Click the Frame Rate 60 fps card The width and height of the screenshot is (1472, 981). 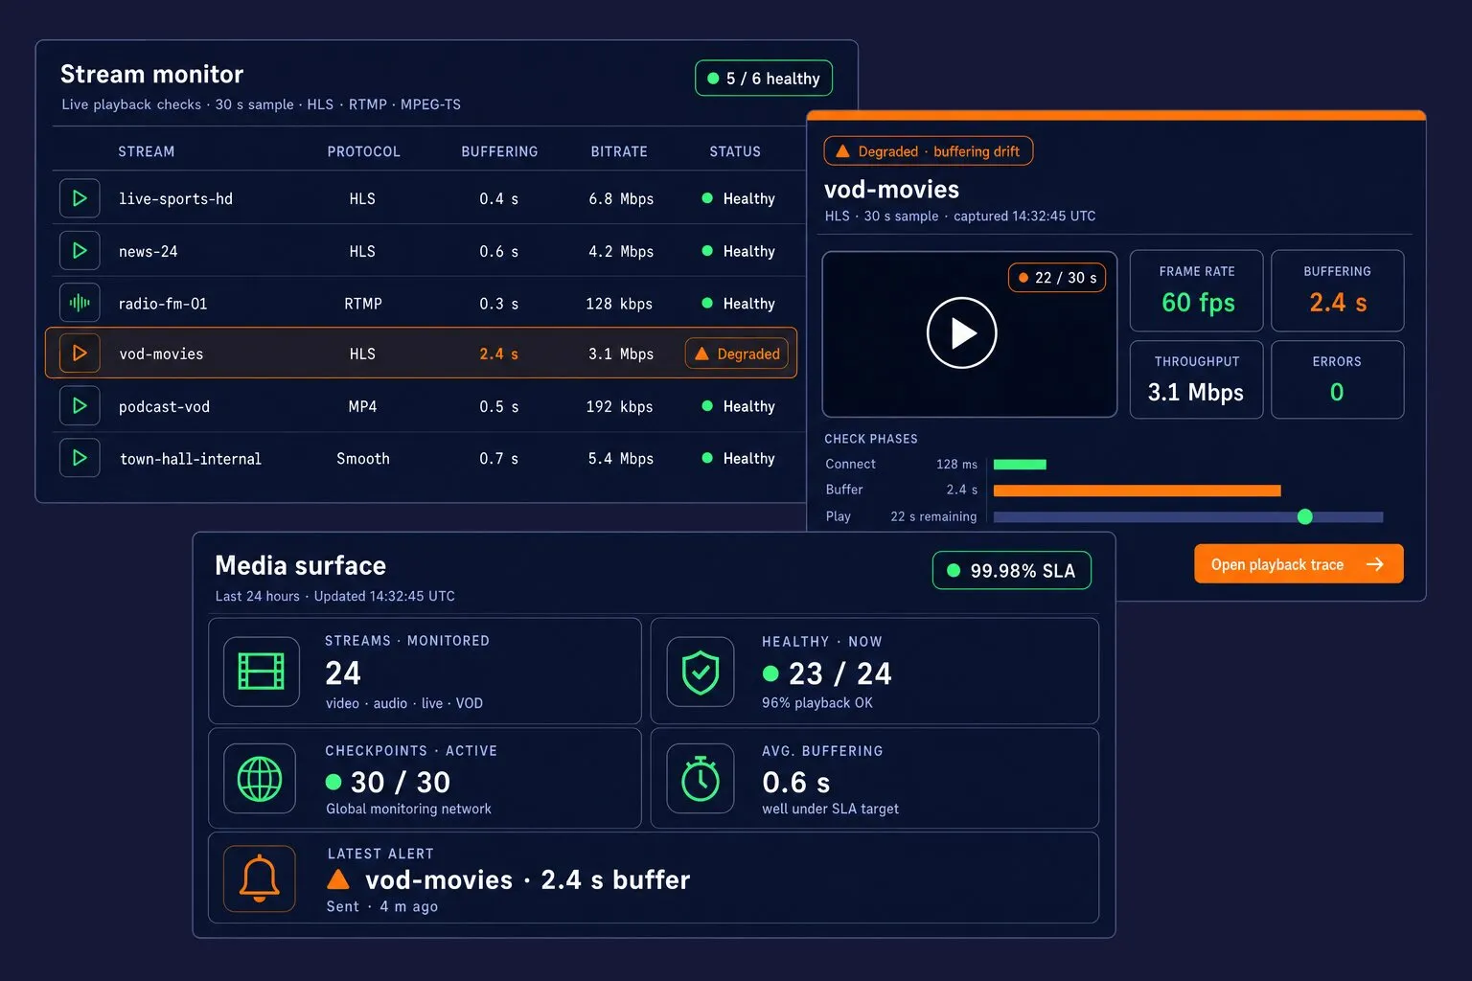[1197, 290]
